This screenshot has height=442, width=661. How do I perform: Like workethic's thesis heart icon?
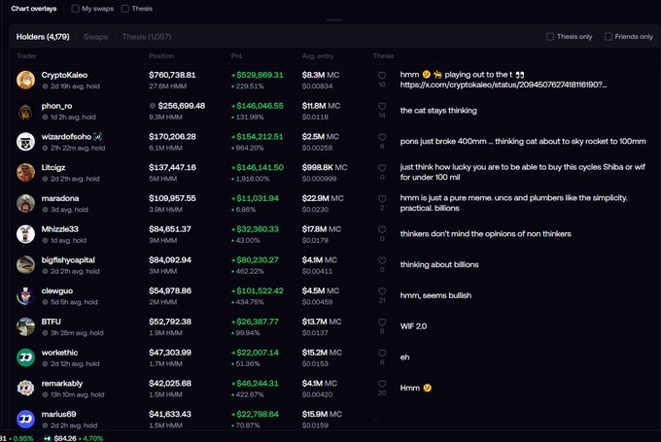[x=382, y=353]
